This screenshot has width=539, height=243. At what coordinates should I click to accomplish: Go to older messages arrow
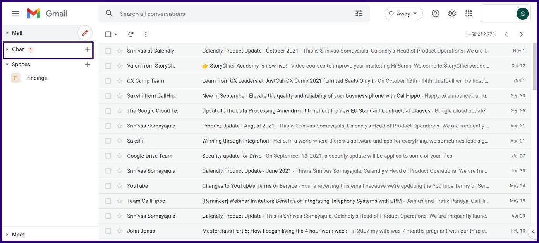coord(521,34)
